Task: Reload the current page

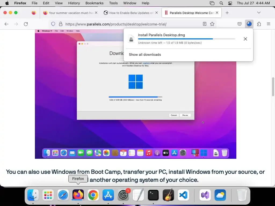Action: 26,24
